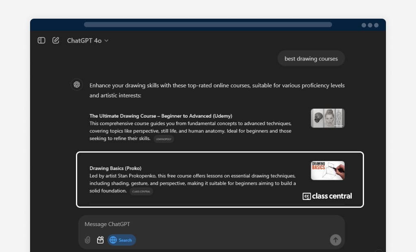The image size is (416, 252).
Task: Click the browser address bar
Action: (208, 25)
